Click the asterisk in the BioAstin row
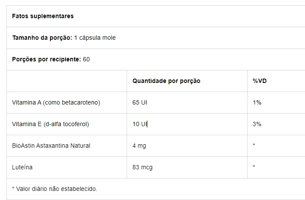Viewport: 305px width, 200px height. (x=254, y=146)
